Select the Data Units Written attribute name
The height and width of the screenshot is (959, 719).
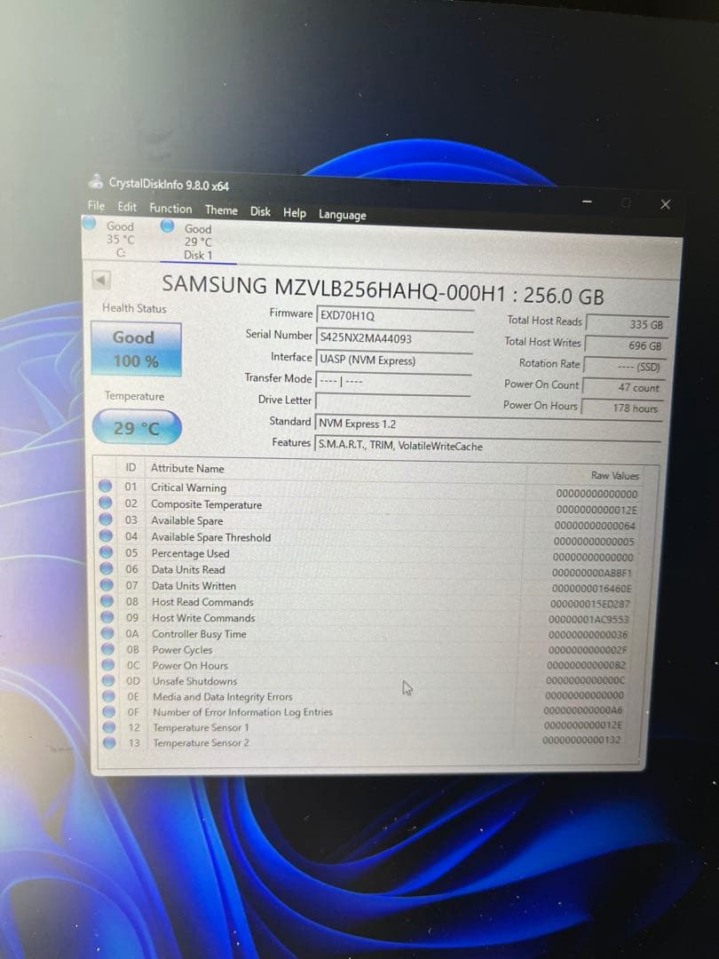[194, 585]
